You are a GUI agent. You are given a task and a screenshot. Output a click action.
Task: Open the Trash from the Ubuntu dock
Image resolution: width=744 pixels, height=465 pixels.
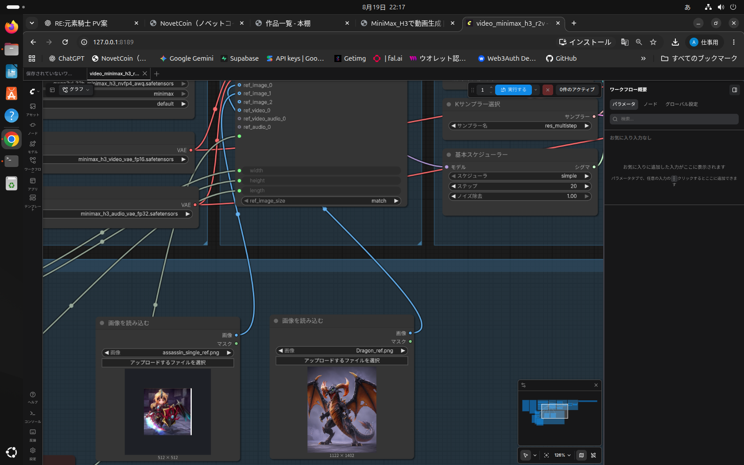tap(12, 183)
